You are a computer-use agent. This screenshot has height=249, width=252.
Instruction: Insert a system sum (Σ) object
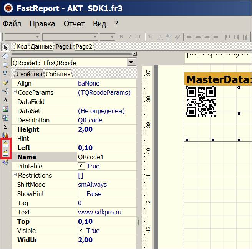[x=5, y=126]
